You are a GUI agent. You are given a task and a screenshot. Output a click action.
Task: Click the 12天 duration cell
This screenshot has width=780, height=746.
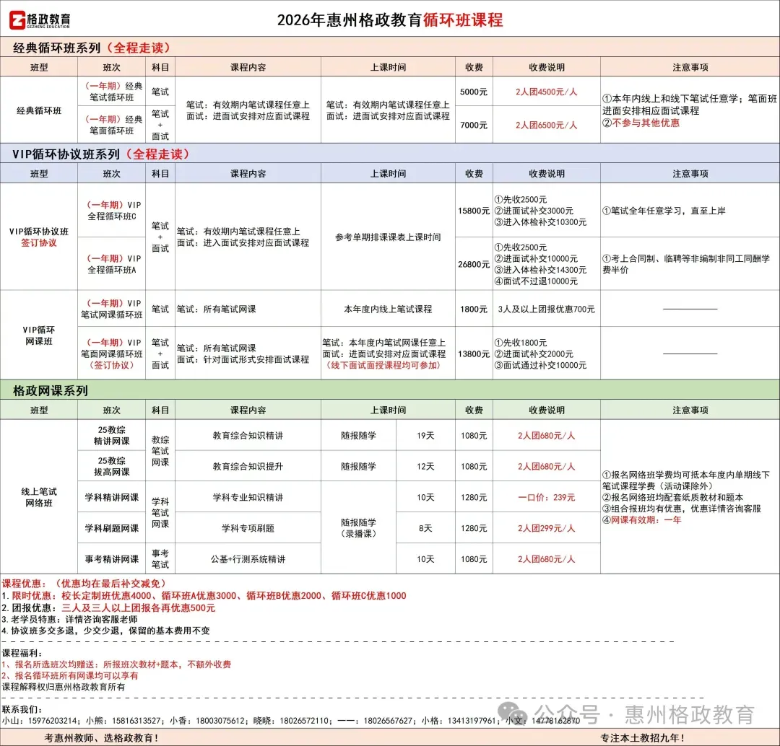tap(425, 466)
